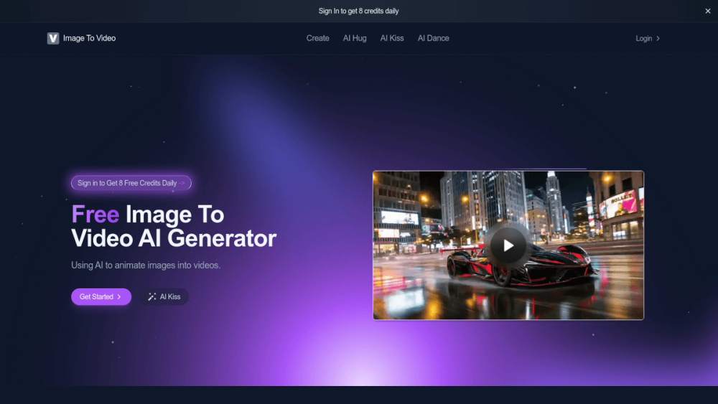Select AI Dance in the navigation
Image resolution: width=718 pixels, height=404 pixels.
(433, 39)
